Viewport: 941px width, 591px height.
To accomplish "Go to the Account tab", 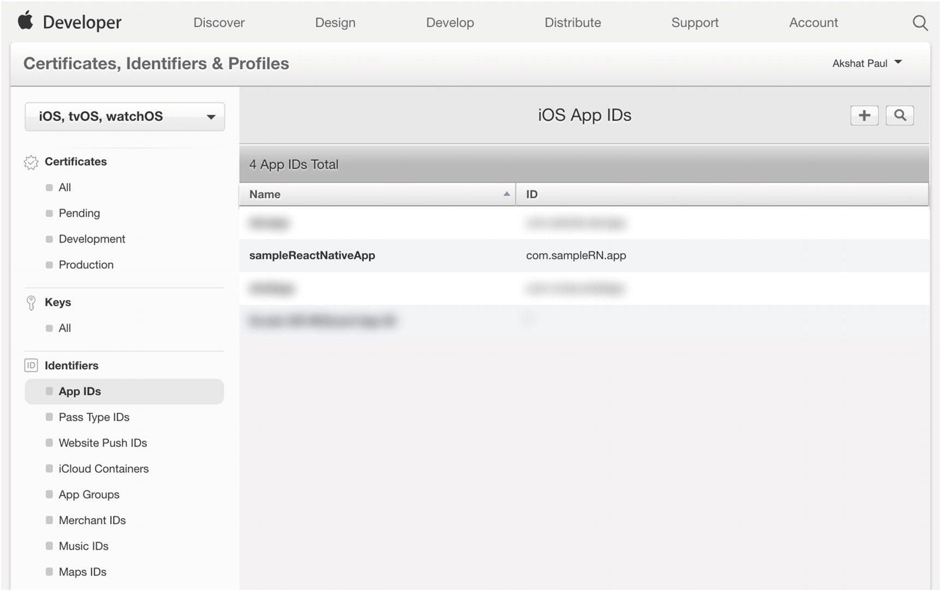I will pyautogui.click(x=813, y=23).
